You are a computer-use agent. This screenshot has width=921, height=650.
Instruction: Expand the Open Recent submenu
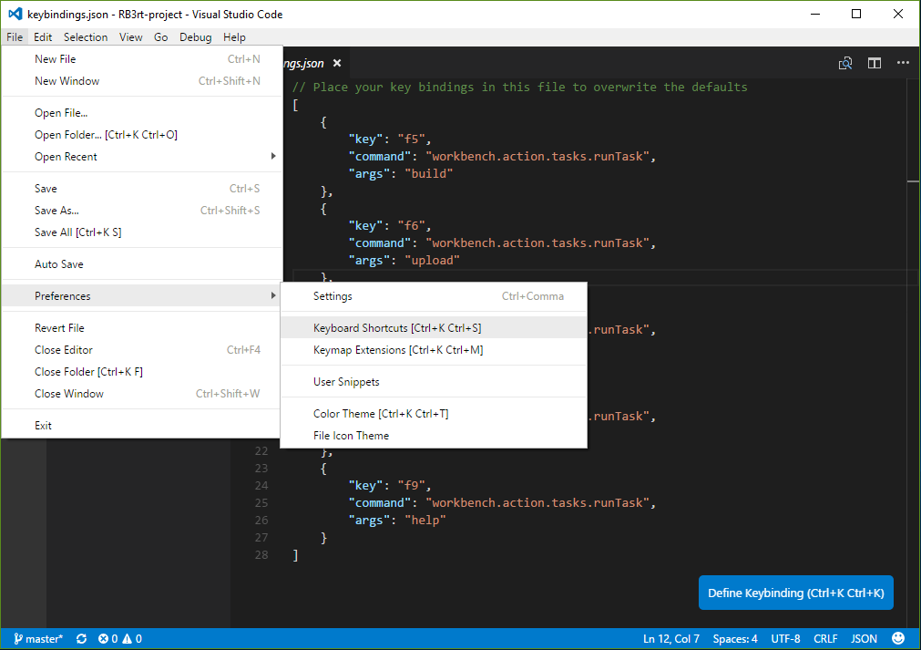(141, 156)
